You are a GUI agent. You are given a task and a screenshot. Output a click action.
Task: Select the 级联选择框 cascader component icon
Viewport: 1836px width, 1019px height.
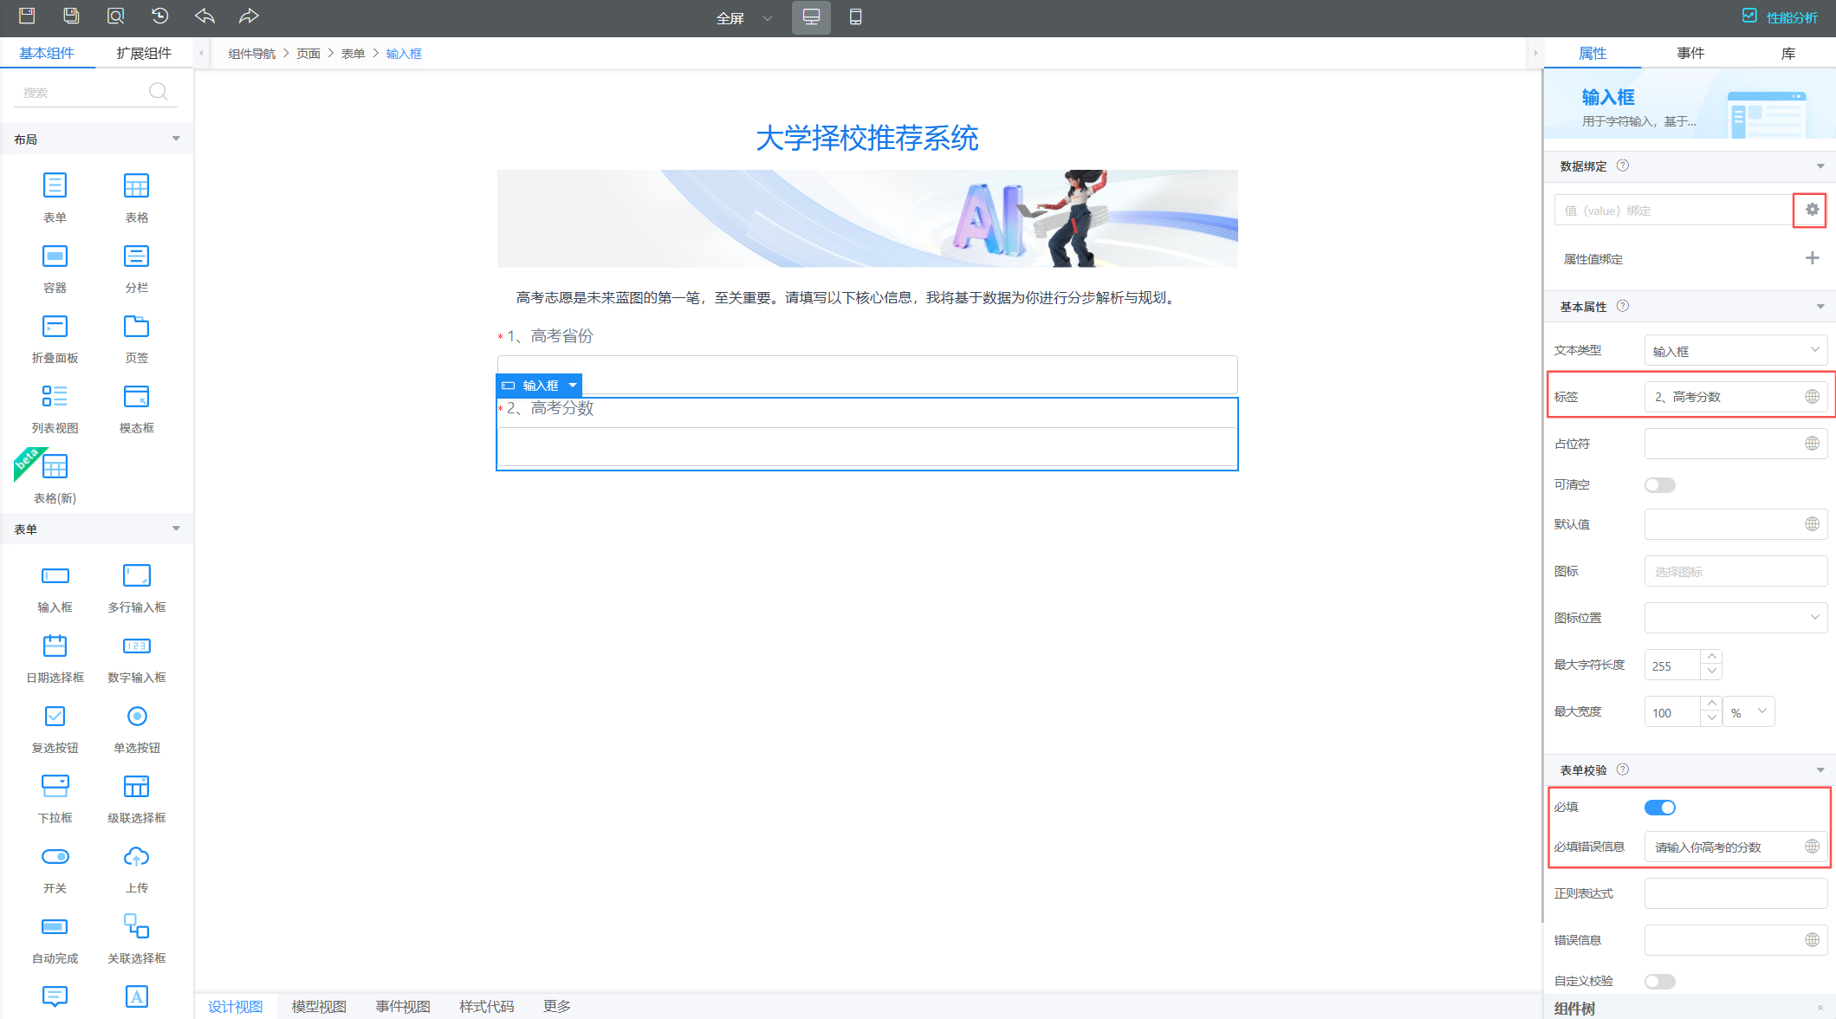click(136, 787)
